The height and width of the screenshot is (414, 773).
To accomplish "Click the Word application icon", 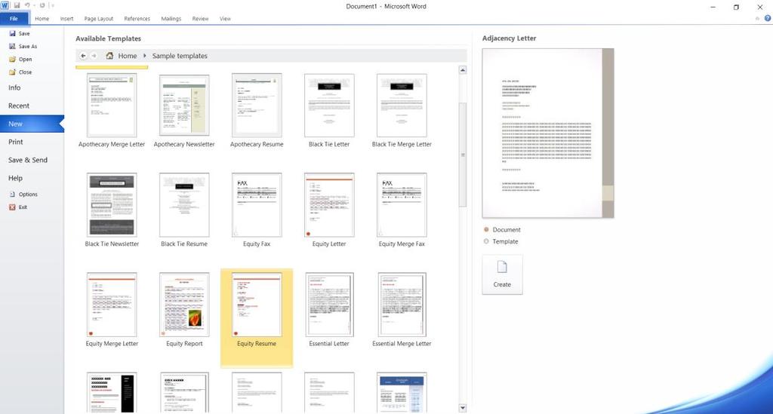I will 5,5.
